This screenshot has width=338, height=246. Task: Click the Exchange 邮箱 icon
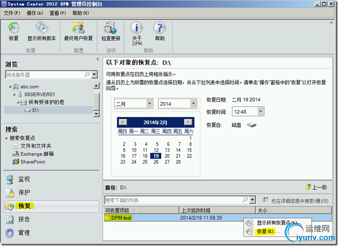point(16,154)
